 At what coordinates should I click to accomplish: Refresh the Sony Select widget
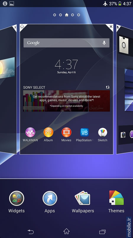[x=108, y=87]
